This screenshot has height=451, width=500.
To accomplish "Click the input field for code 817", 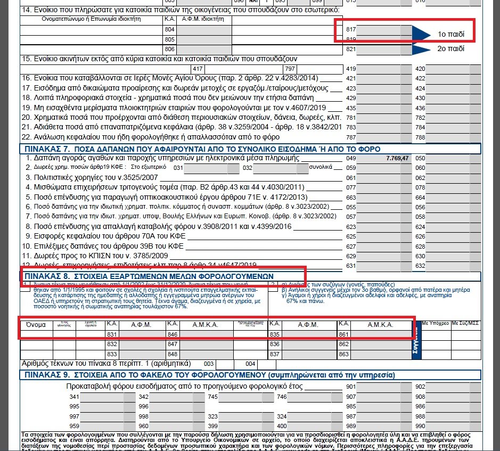I will [384, 29].
